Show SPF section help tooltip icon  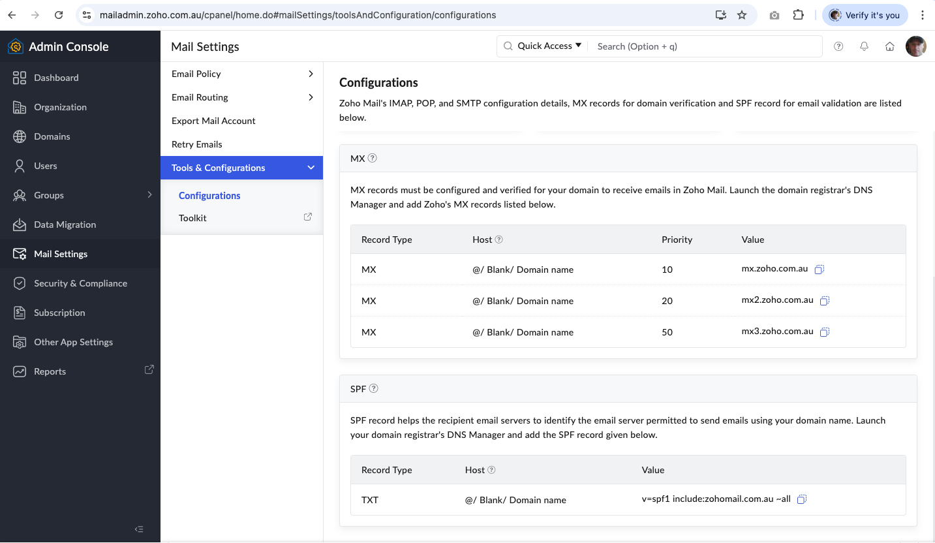374,388
